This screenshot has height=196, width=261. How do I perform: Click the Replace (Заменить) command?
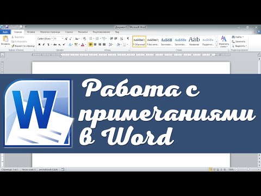point(239,41)
